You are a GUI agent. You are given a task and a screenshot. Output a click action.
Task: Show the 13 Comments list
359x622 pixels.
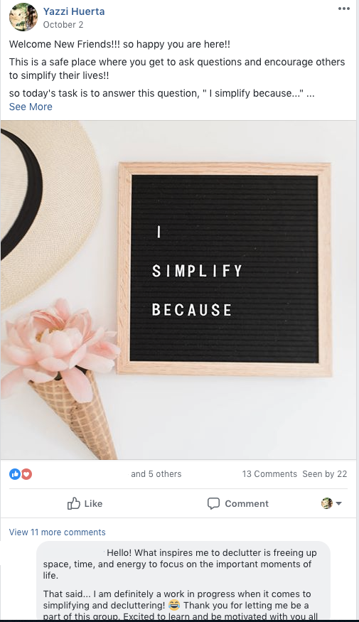tap(269, 473)
